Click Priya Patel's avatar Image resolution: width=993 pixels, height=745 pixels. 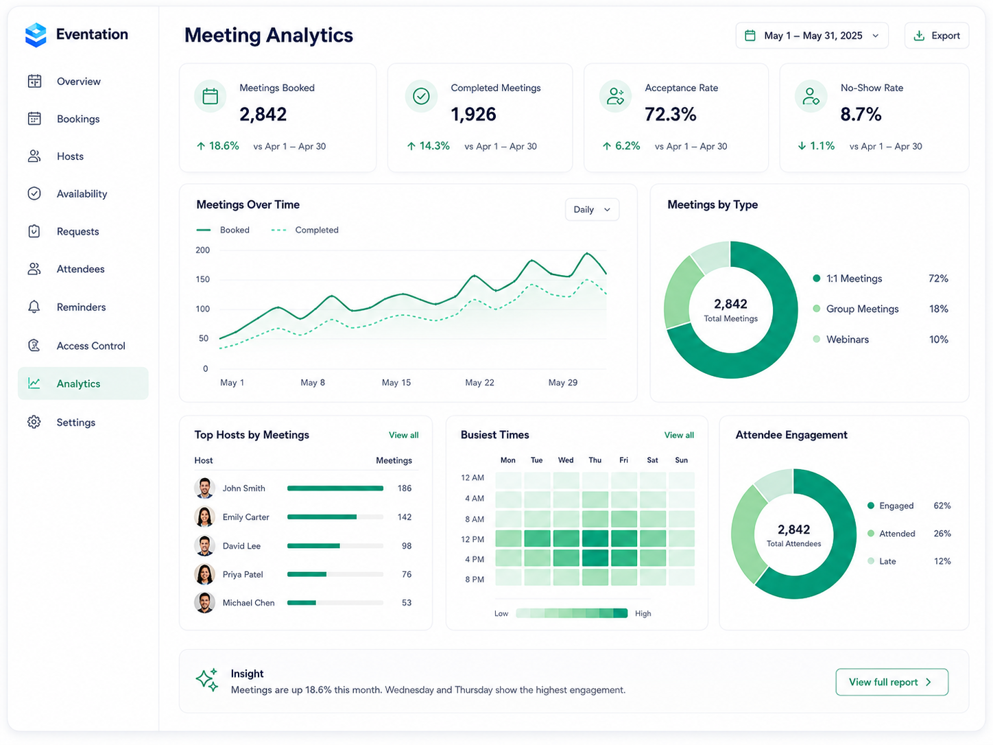[204, 574]
